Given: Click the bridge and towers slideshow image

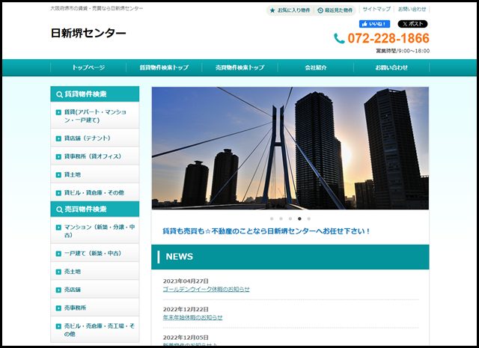Looking at the screenshot, I should [x=290, y=148].
